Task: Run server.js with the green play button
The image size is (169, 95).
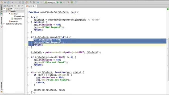Action: [58, 2]
